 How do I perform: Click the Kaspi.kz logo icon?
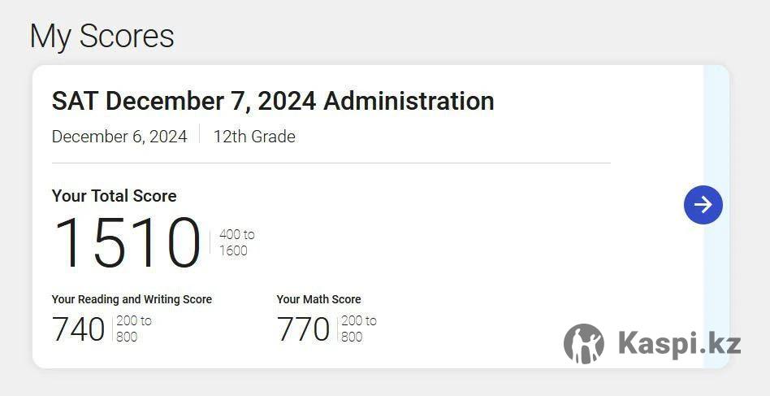click(x=584, y=343)
